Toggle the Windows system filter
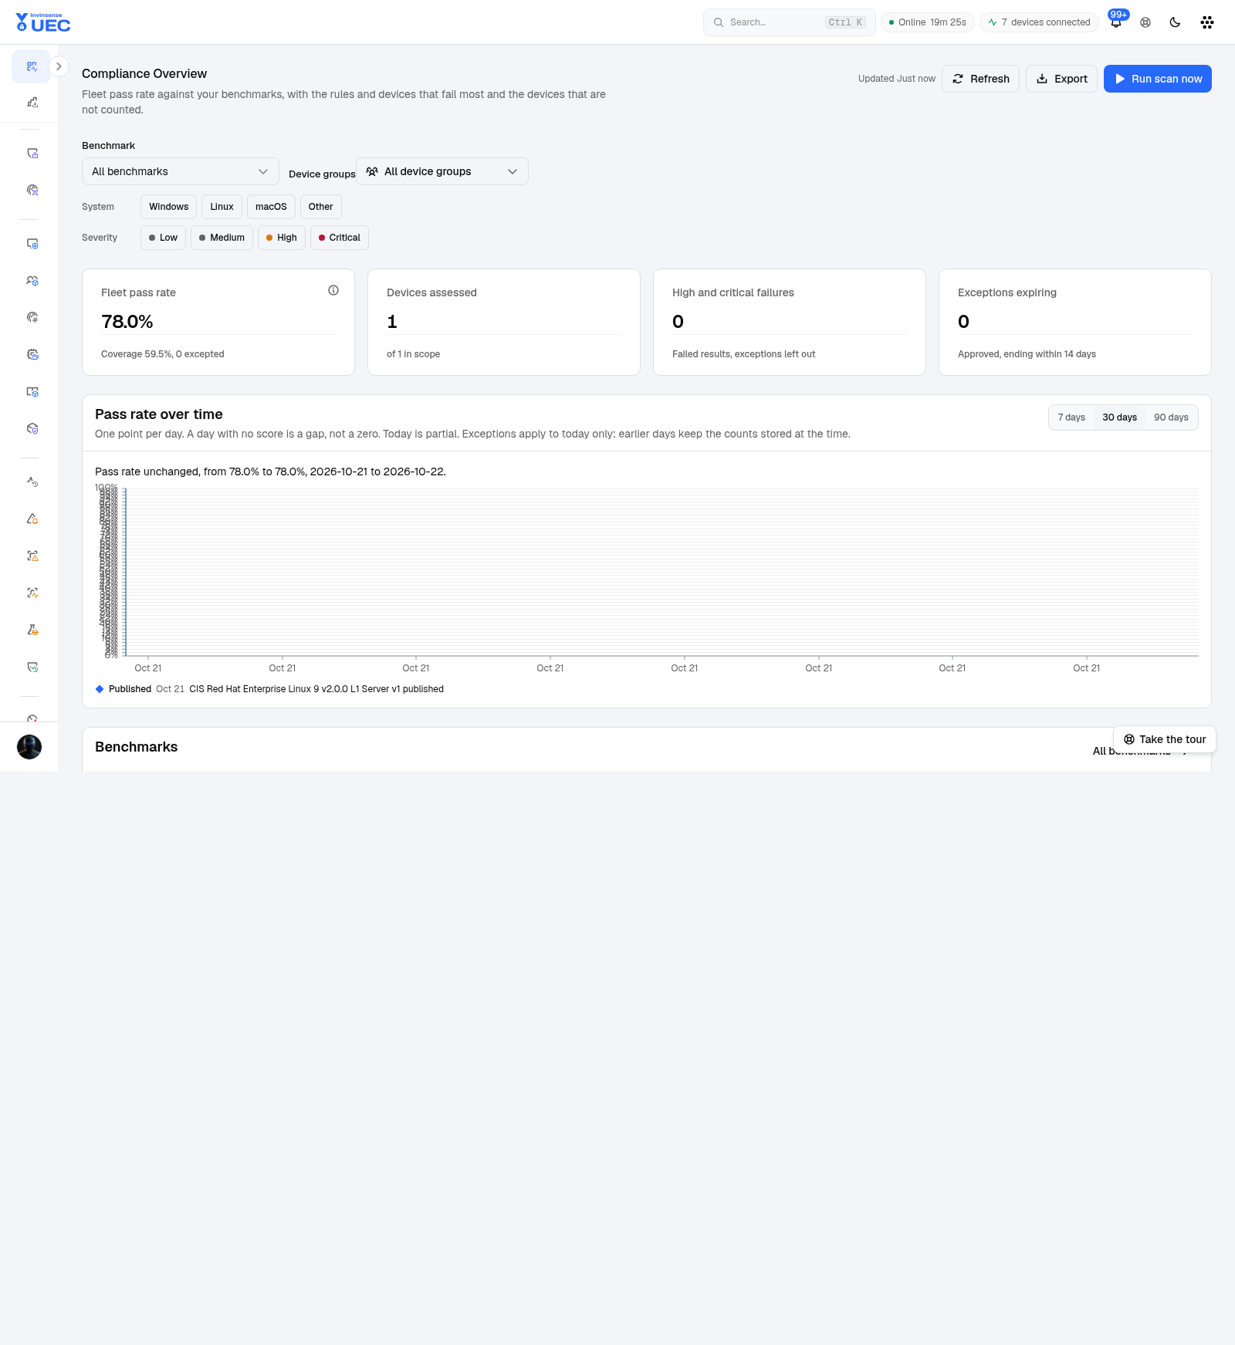The image size is (1235, 1345). 168,207
